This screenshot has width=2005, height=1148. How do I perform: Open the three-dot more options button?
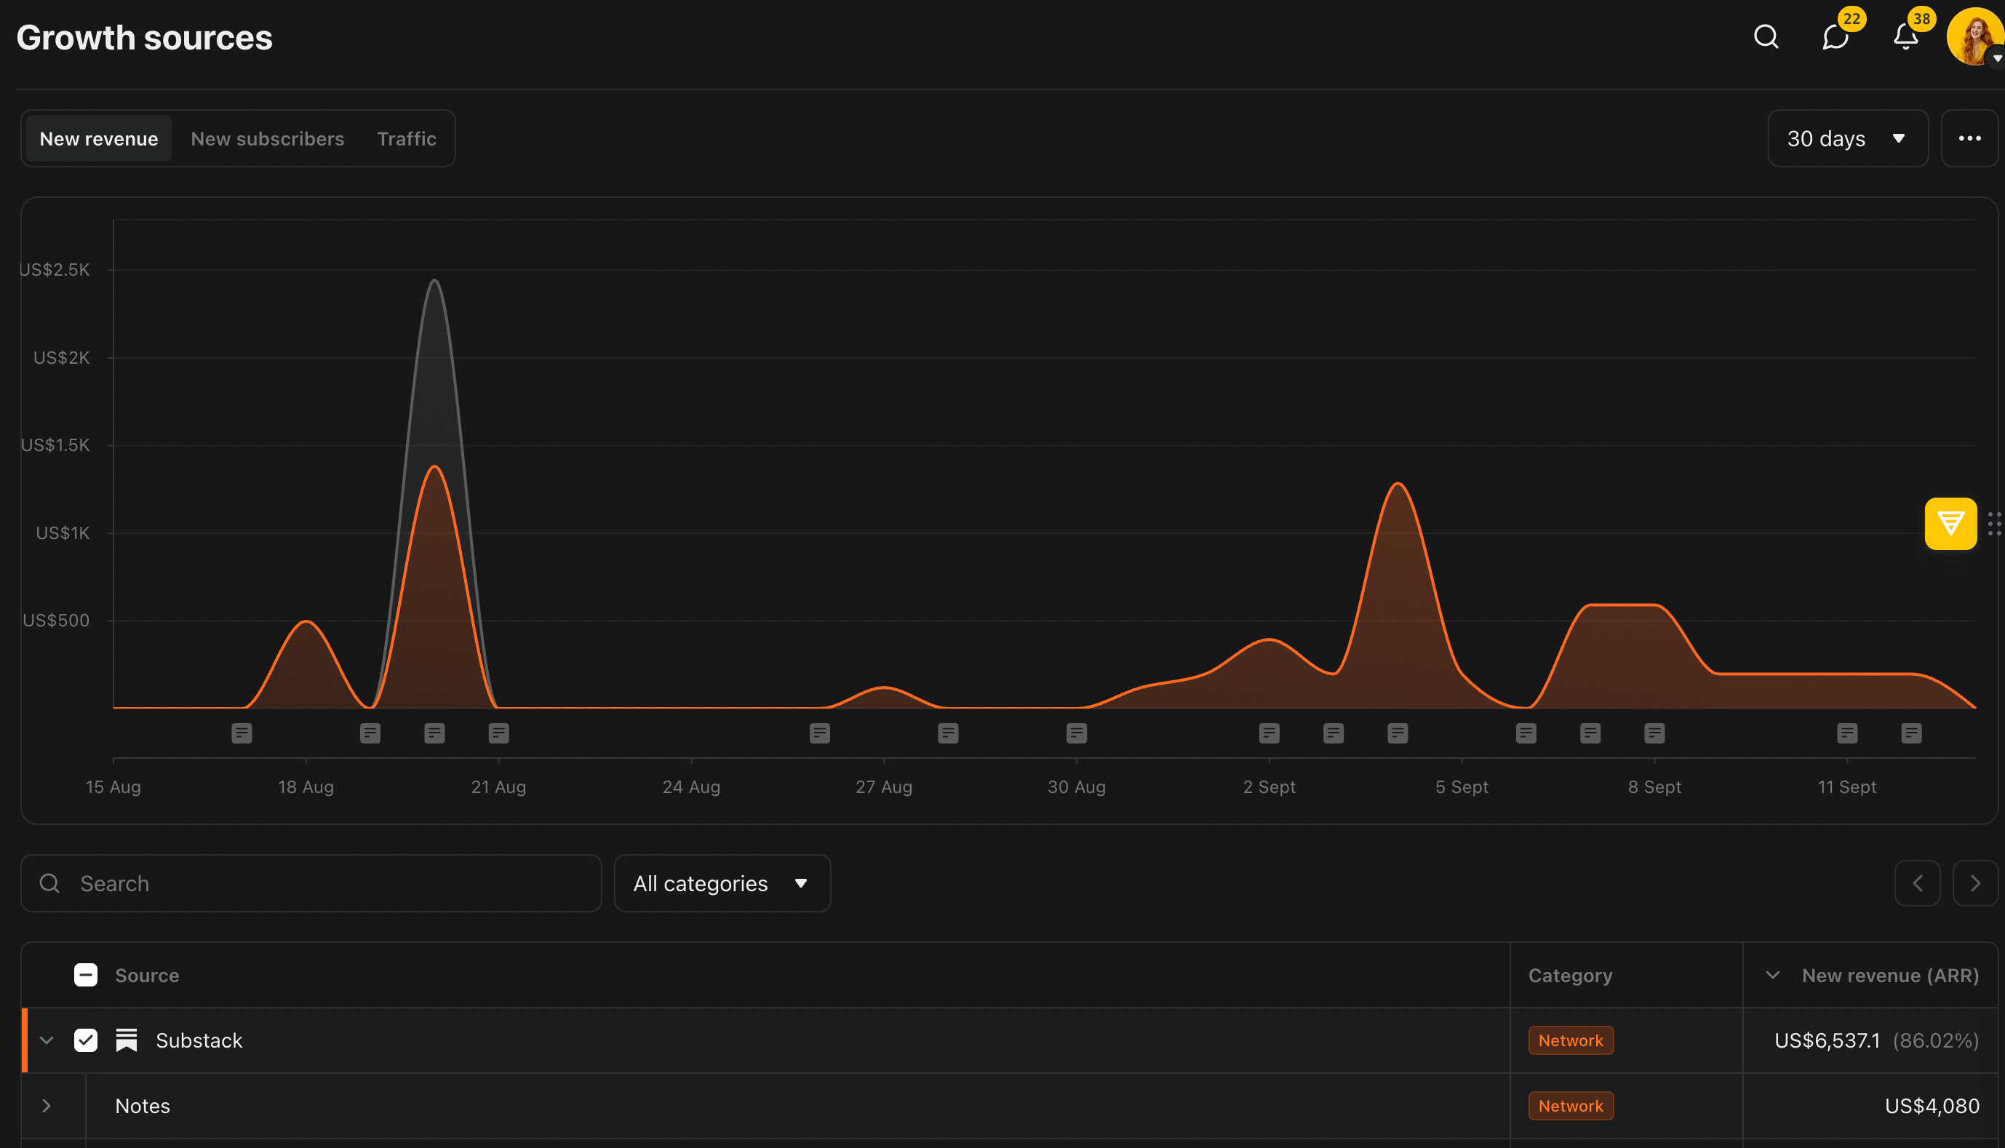pyautogui.click(x=1969, y=139)
